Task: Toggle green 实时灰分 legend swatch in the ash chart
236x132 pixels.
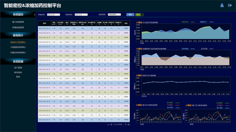Action: (x=192, y=22)
